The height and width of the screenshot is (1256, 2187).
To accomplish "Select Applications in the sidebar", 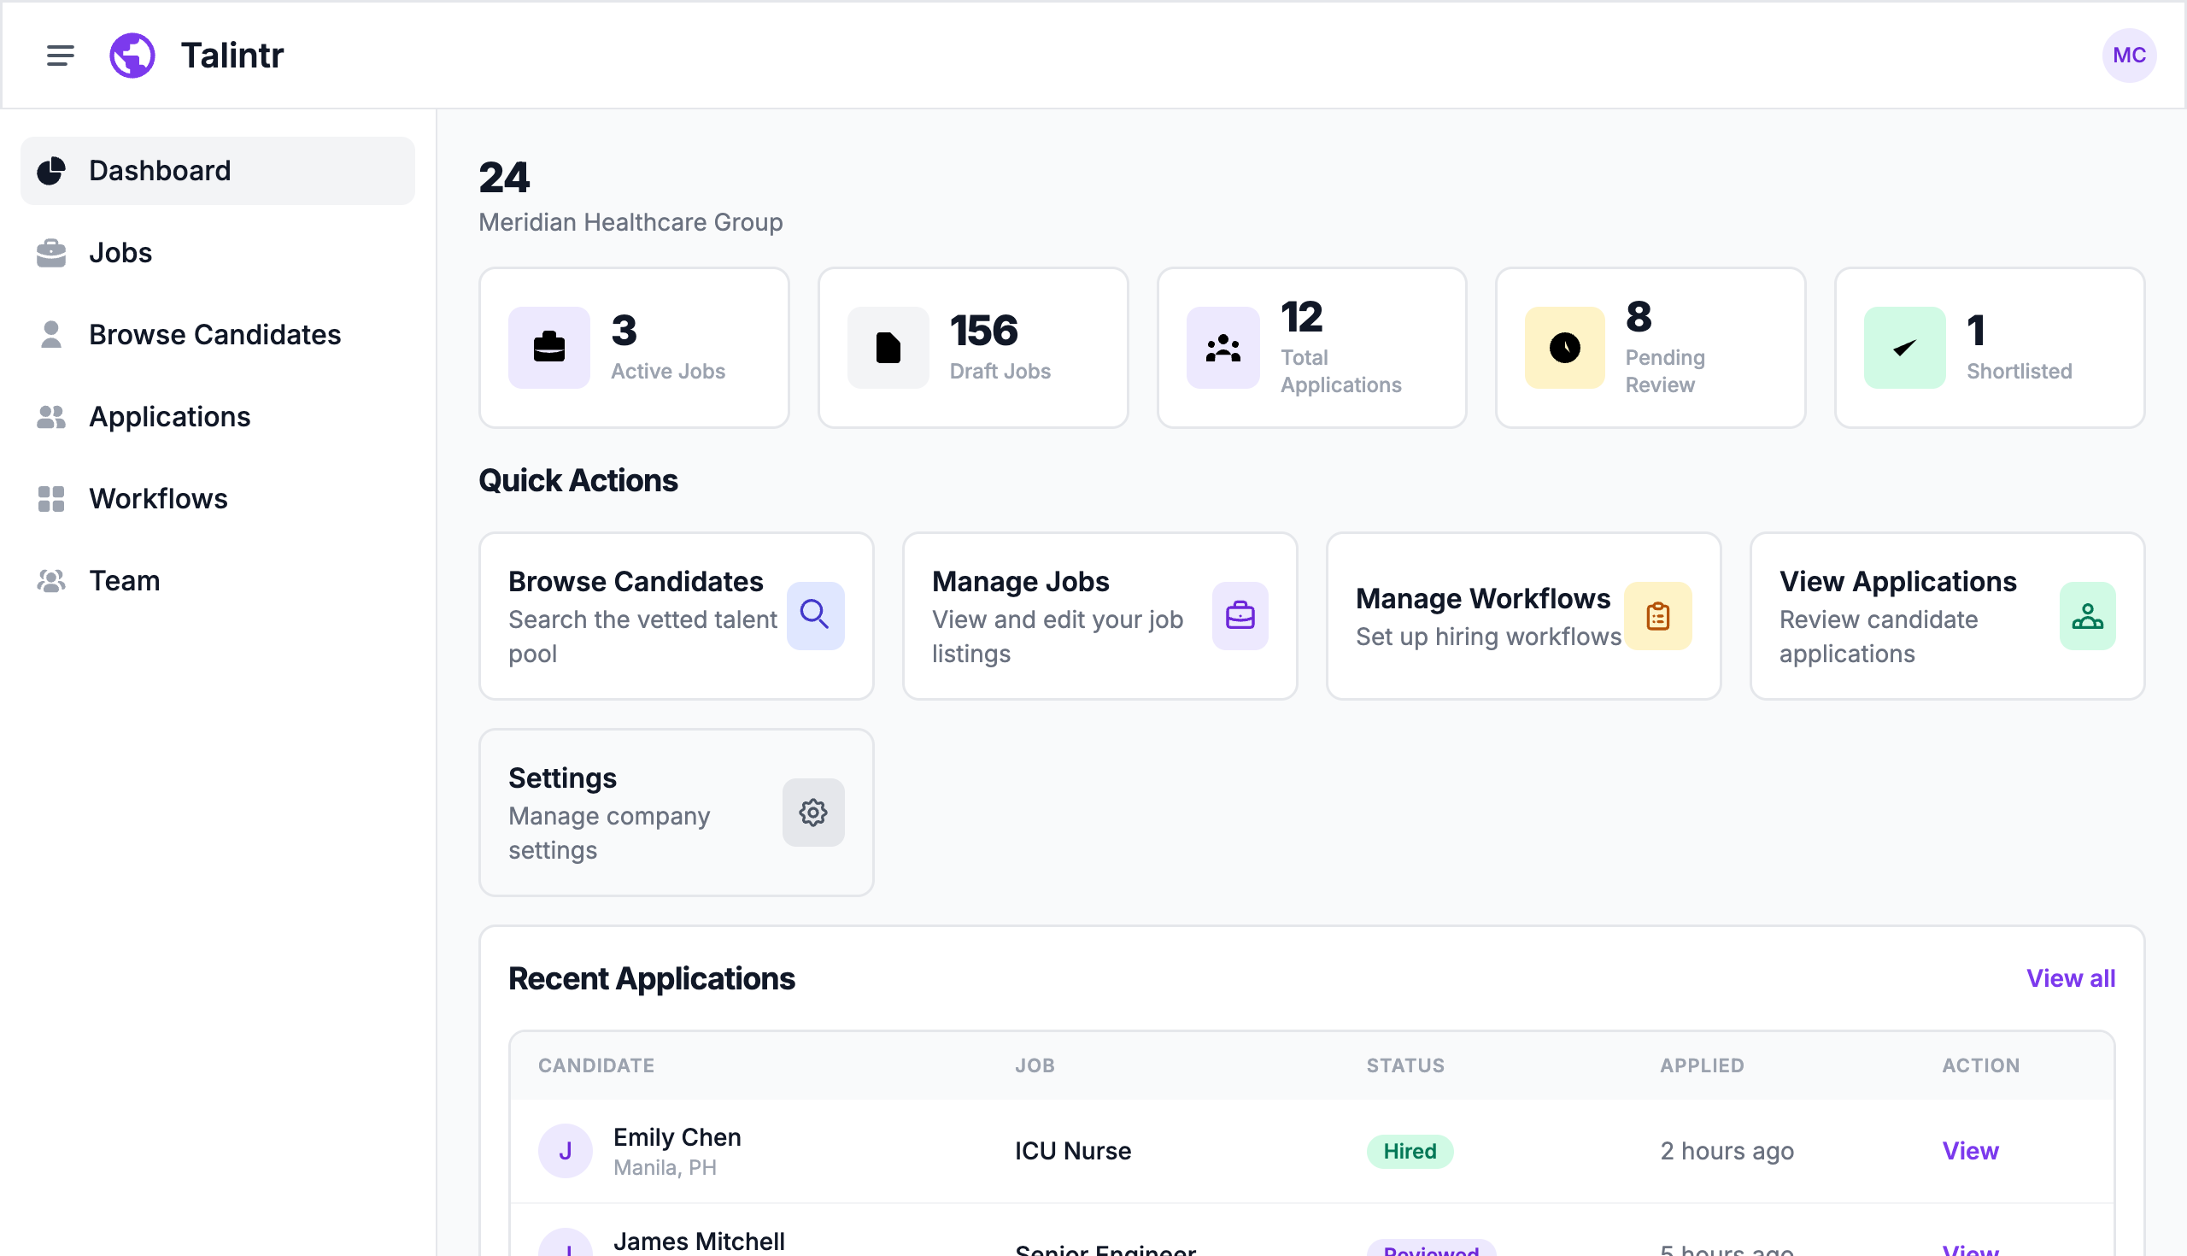I will click(x=169, y=417).
